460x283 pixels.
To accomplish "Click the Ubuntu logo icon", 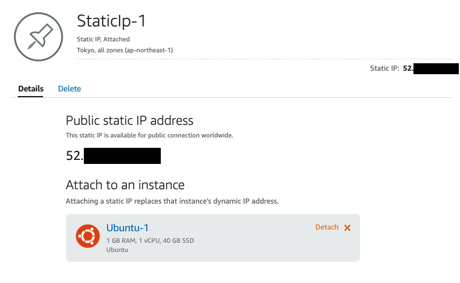I will click(87, 235).
